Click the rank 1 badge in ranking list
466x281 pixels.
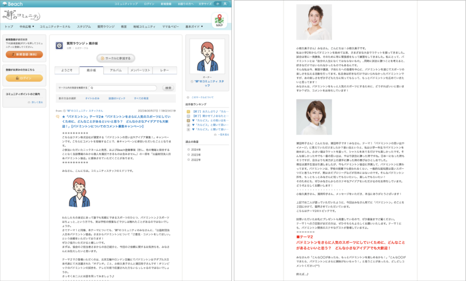[188, 112]
